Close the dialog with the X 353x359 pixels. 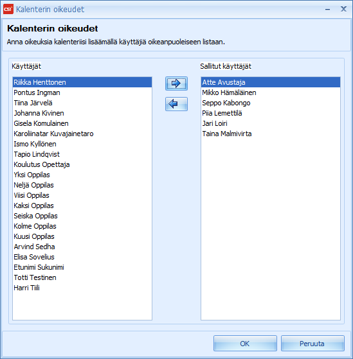point(343,9)
